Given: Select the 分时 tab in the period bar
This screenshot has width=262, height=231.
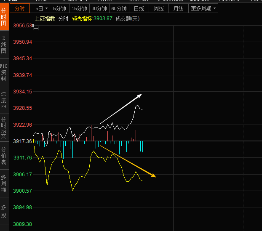Looking at the screenshot, I should pos(20,8).
